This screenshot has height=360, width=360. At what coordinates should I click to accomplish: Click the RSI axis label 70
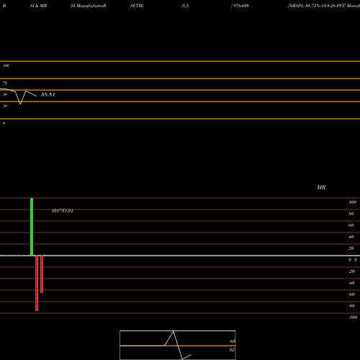click(x=5, y=83)
